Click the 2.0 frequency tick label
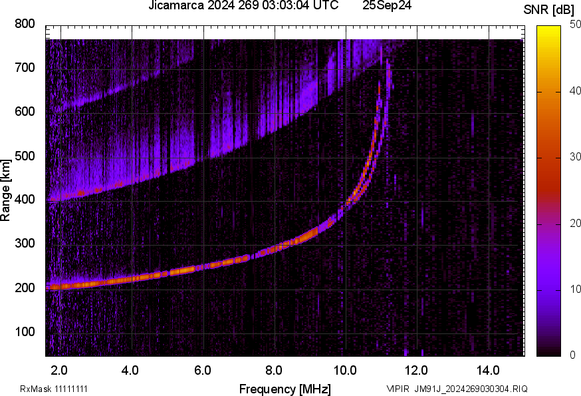The image size is (581, 396). point(59,370)
